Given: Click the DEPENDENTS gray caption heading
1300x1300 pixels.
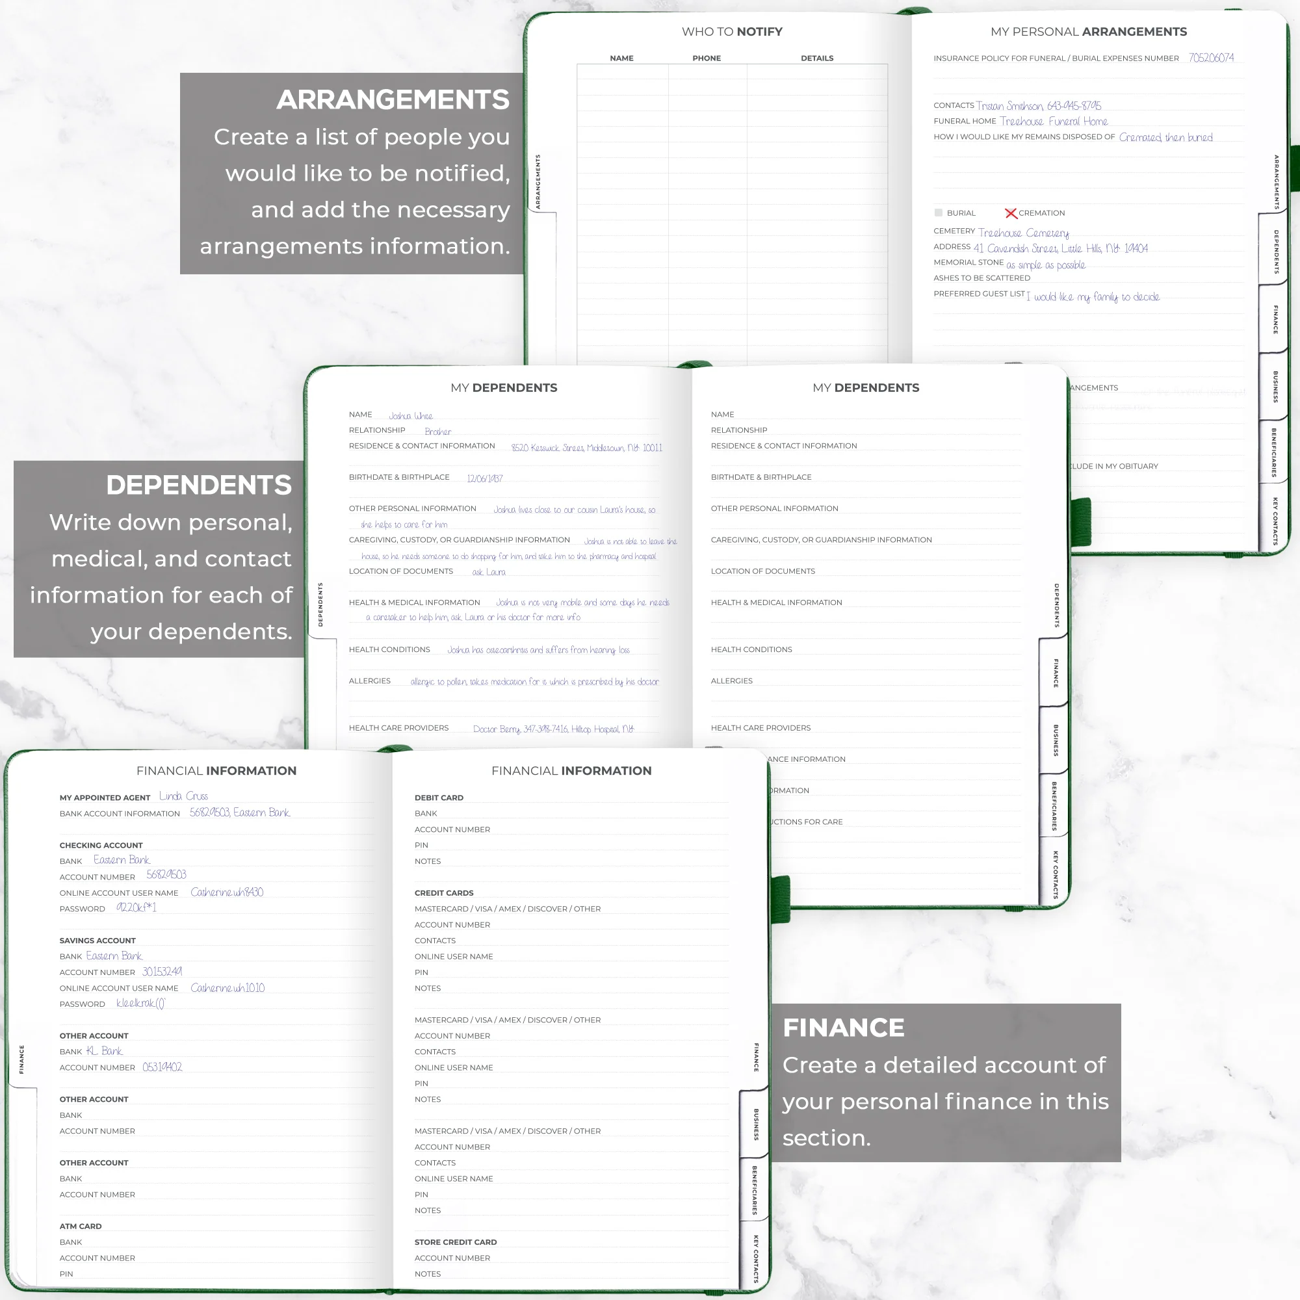Looking at the screenshot, I should (198, 485).
